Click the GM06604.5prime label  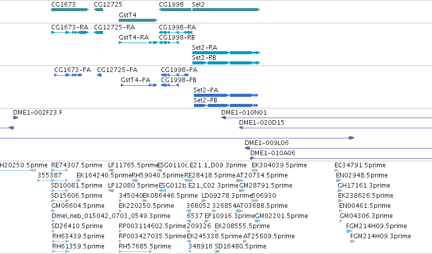pos(78,206)
